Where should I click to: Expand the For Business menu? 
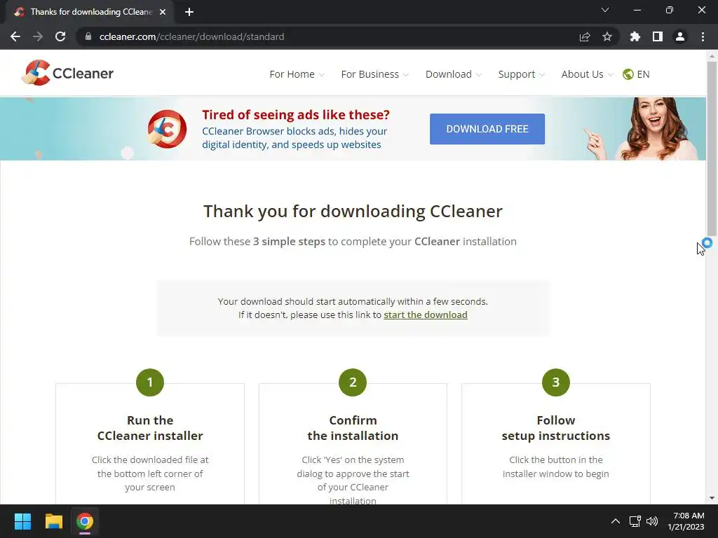[374, 74]
